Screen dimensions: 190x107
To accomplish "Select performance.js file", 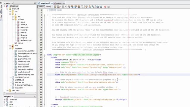I will [26, 40].
